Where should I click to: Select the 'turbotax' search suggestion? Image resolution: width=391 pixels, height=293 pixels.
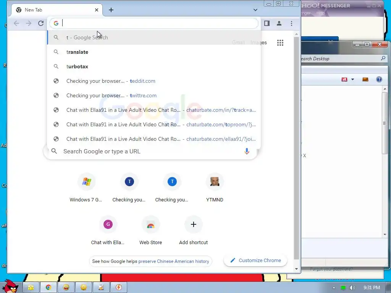pyautogui.click(x=154, y=66)
